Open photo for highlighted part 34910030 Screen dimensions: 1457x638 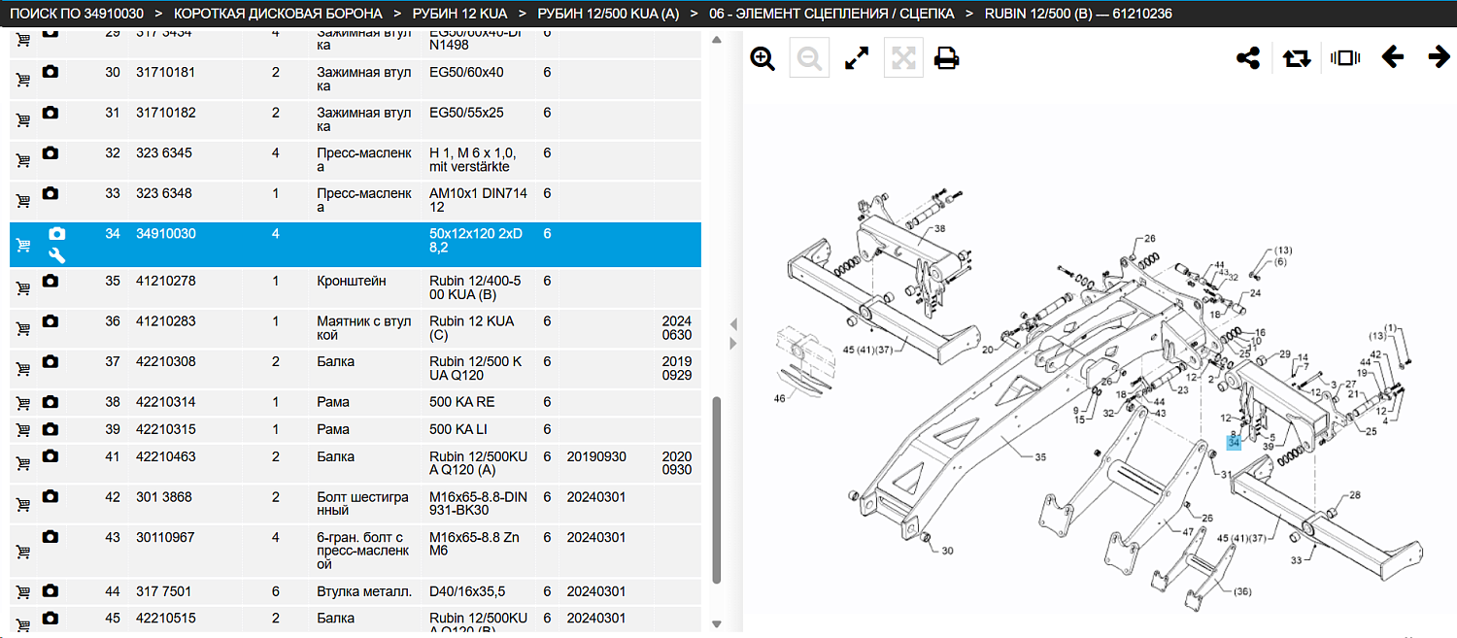tap(57, 234)
